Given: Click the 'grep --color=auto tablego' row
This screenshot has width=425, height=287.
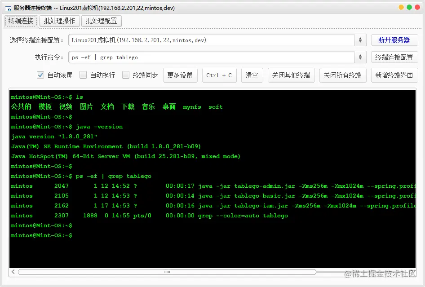Looking at the screenshot, I should (x=149, y=216).
